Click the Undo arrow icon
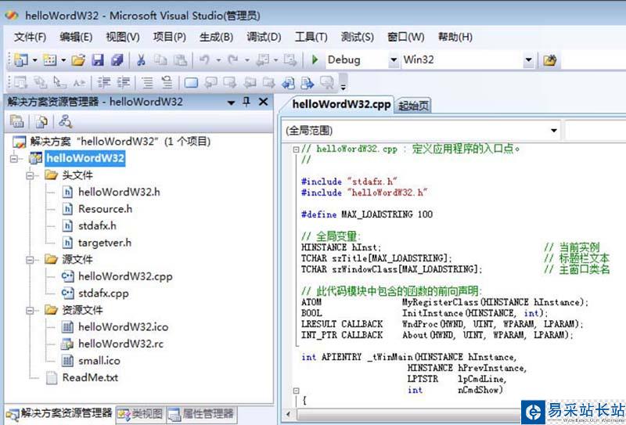The width and height of the screenshot is (626, 425). tap(204, 60)
